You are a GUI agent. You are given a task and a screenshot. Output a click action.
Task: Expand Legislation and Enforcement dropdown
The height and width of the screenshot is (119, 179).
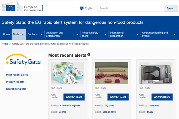point(77,34)
